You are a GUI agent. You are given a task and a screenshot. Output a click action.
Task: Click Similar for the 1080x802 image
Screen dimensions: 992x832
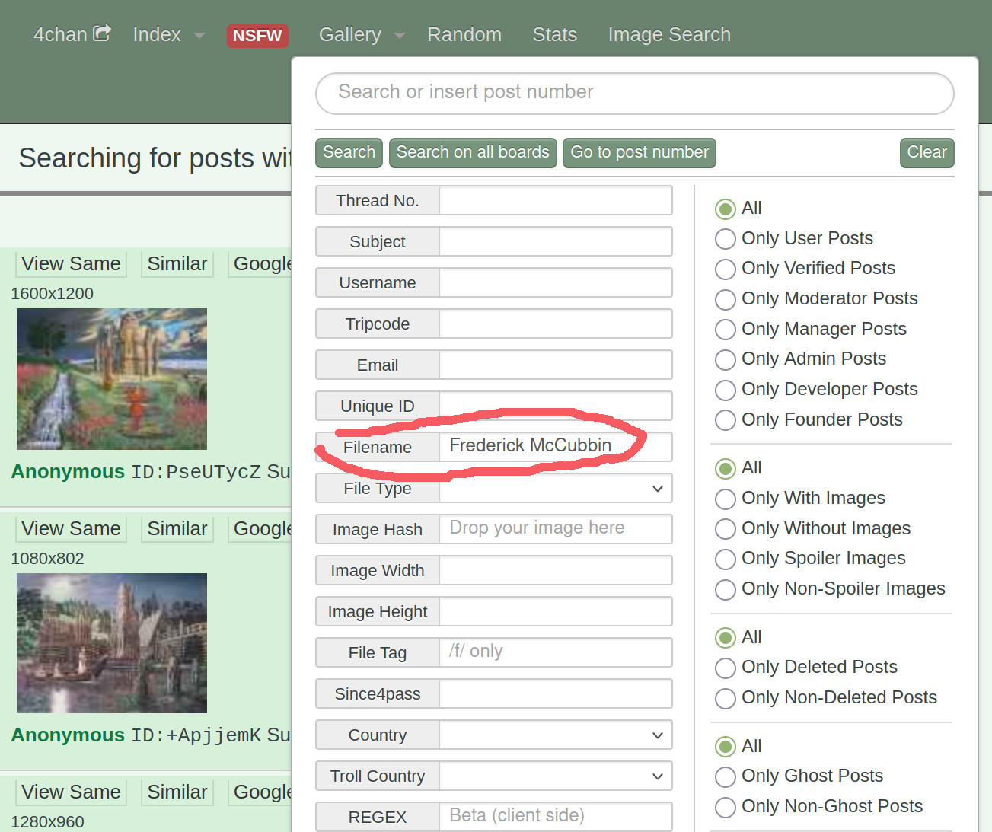coord(177,528)
